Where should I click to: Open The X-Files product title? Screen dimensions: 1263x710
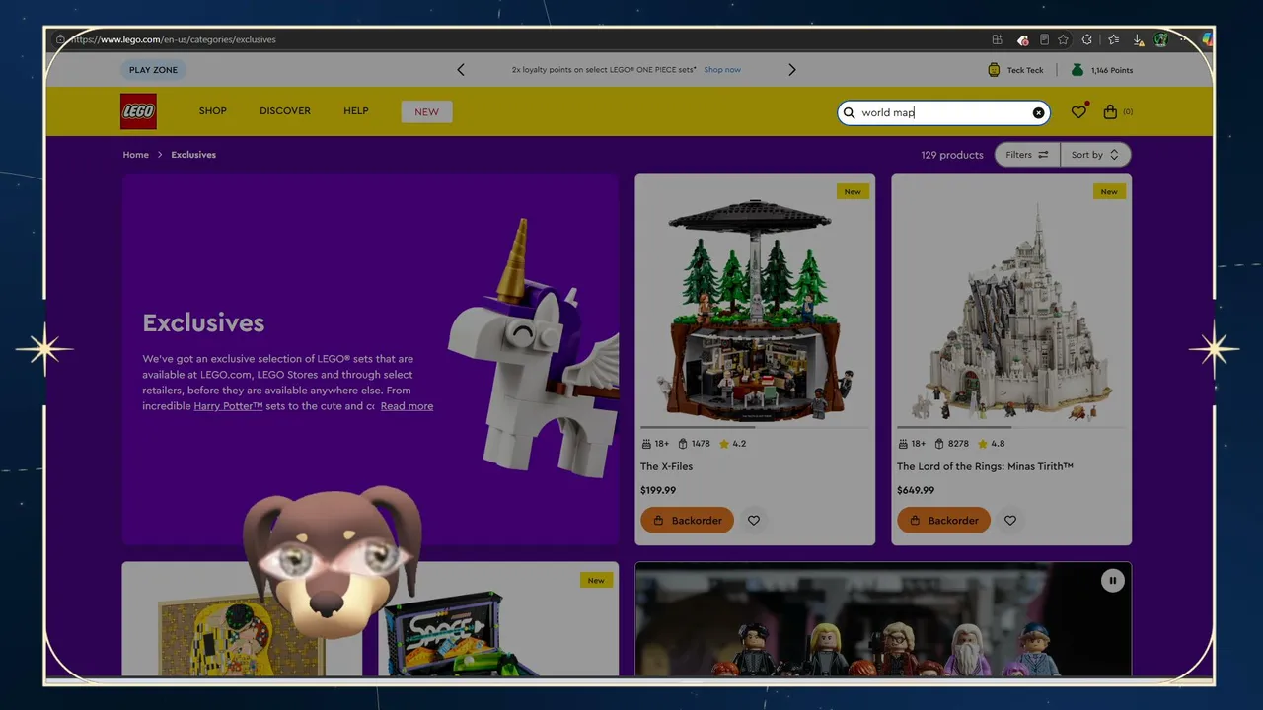point(667,466)
